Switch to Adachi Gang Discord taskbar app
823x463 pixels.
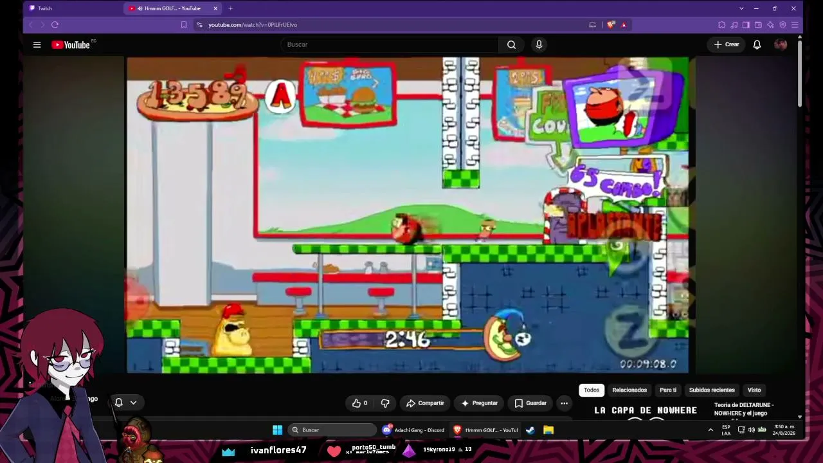413,430
